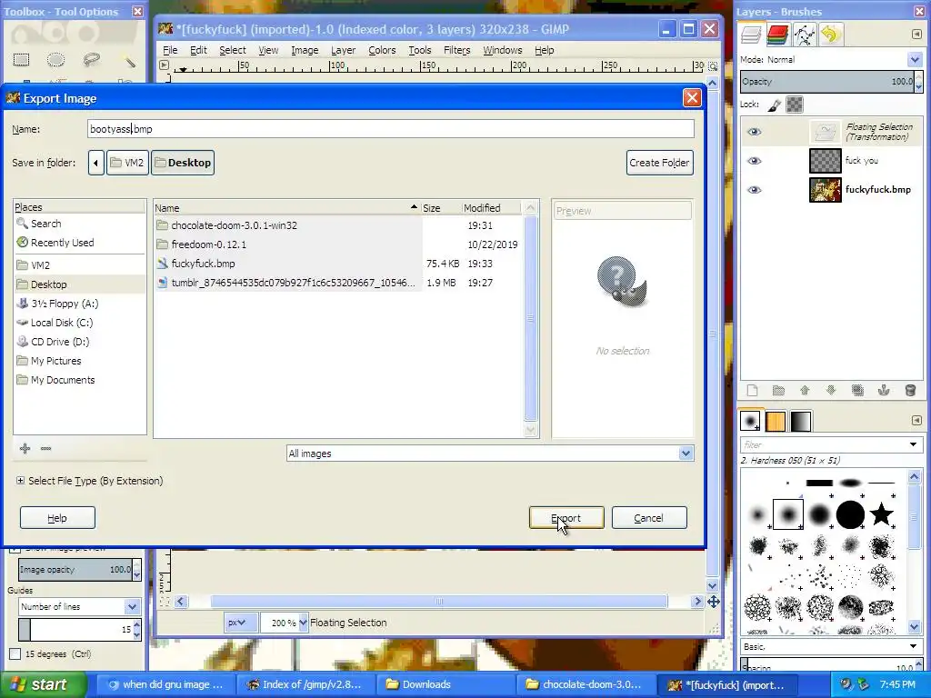
Task: Click the Name text field
Action: pos(391,129)
